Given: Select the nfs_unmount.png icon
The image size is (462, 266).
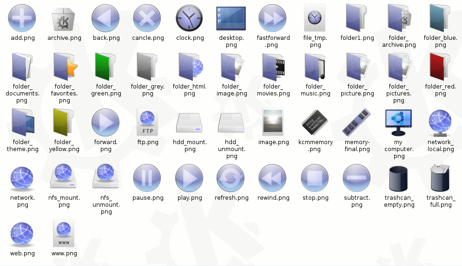Looking at the screenshot, I should coord(106,176).
